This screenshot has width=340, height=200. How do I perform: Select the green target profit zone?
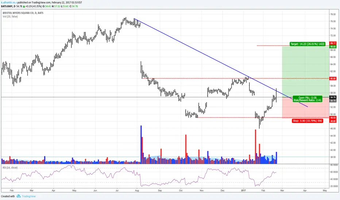click(x=305, y=71)
